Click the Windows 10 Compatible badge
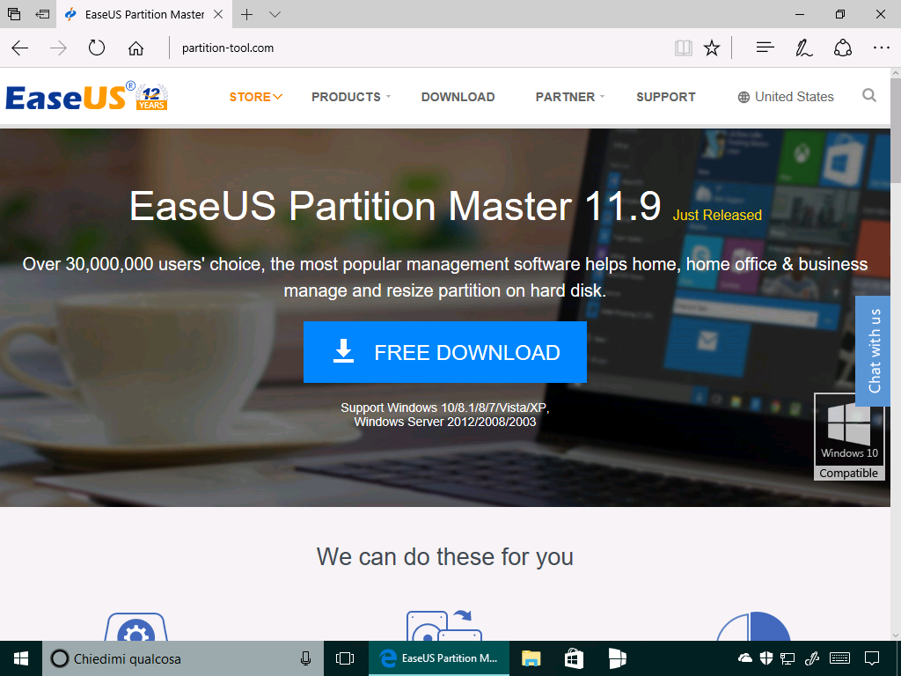Image resolution: width=901 pixels, height=676 pixels. click(849, 437)
